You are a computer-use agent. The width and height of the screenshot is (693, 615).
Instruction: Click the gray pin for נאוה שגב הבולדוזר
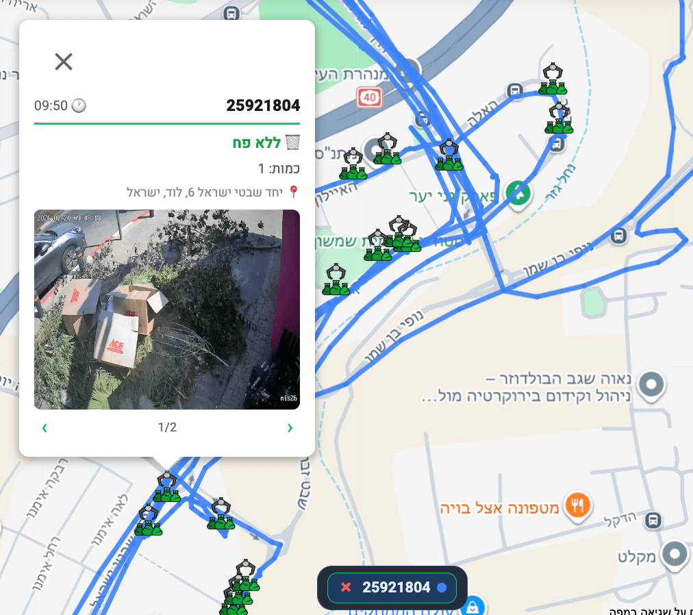point(652,386)
